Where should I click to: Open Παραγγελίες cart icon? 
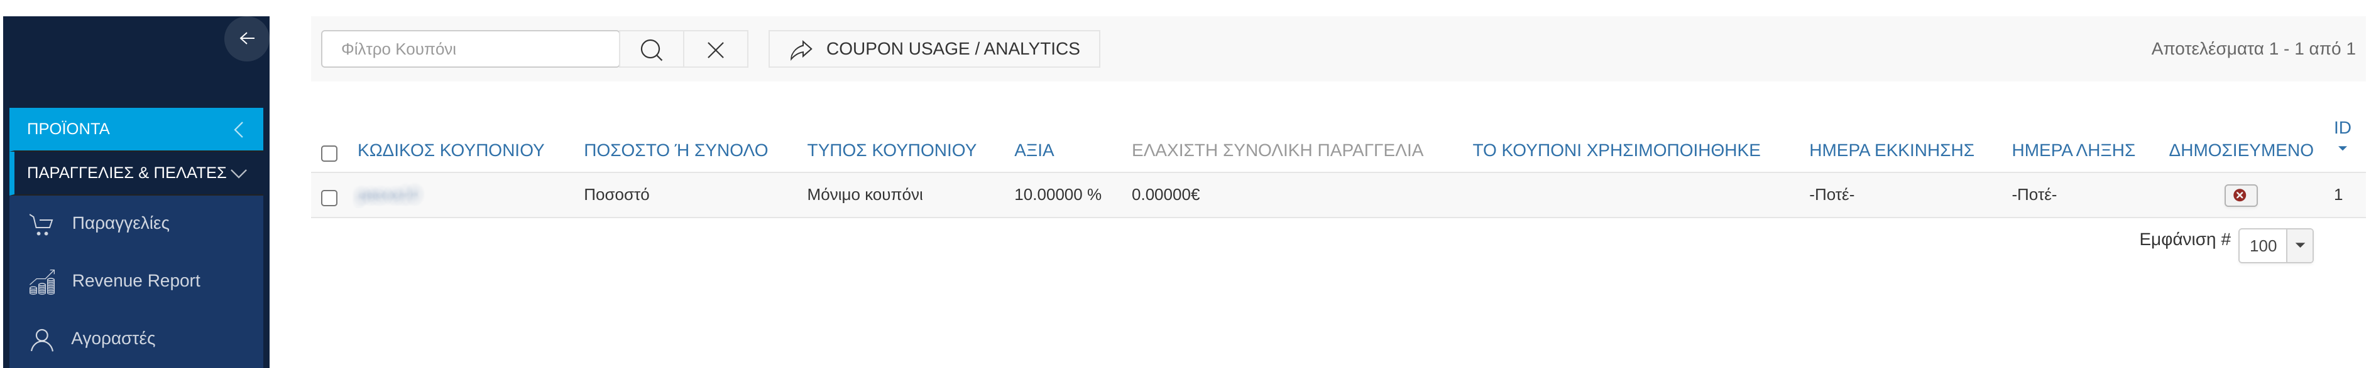pyautogui.click(x=41, y=224)
